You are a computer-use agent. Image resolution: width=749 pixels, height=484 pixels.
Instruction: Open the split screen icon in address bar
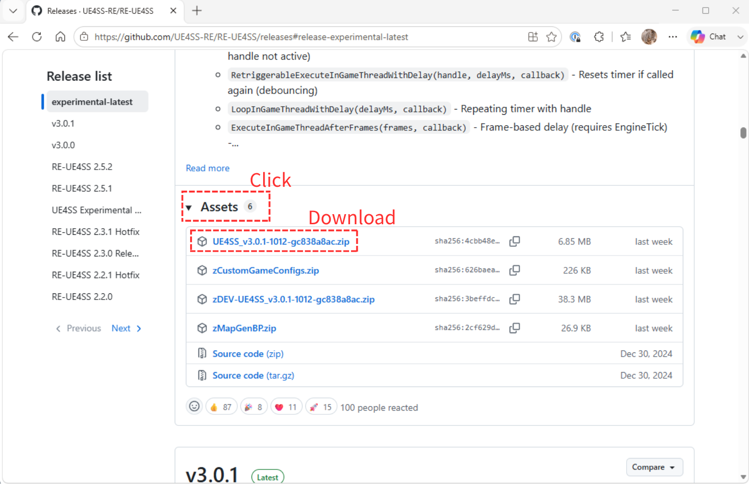533,37
